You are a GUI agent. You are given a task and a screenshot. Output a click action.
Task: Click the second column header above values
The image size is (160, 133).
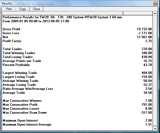(x=138, y=13)
